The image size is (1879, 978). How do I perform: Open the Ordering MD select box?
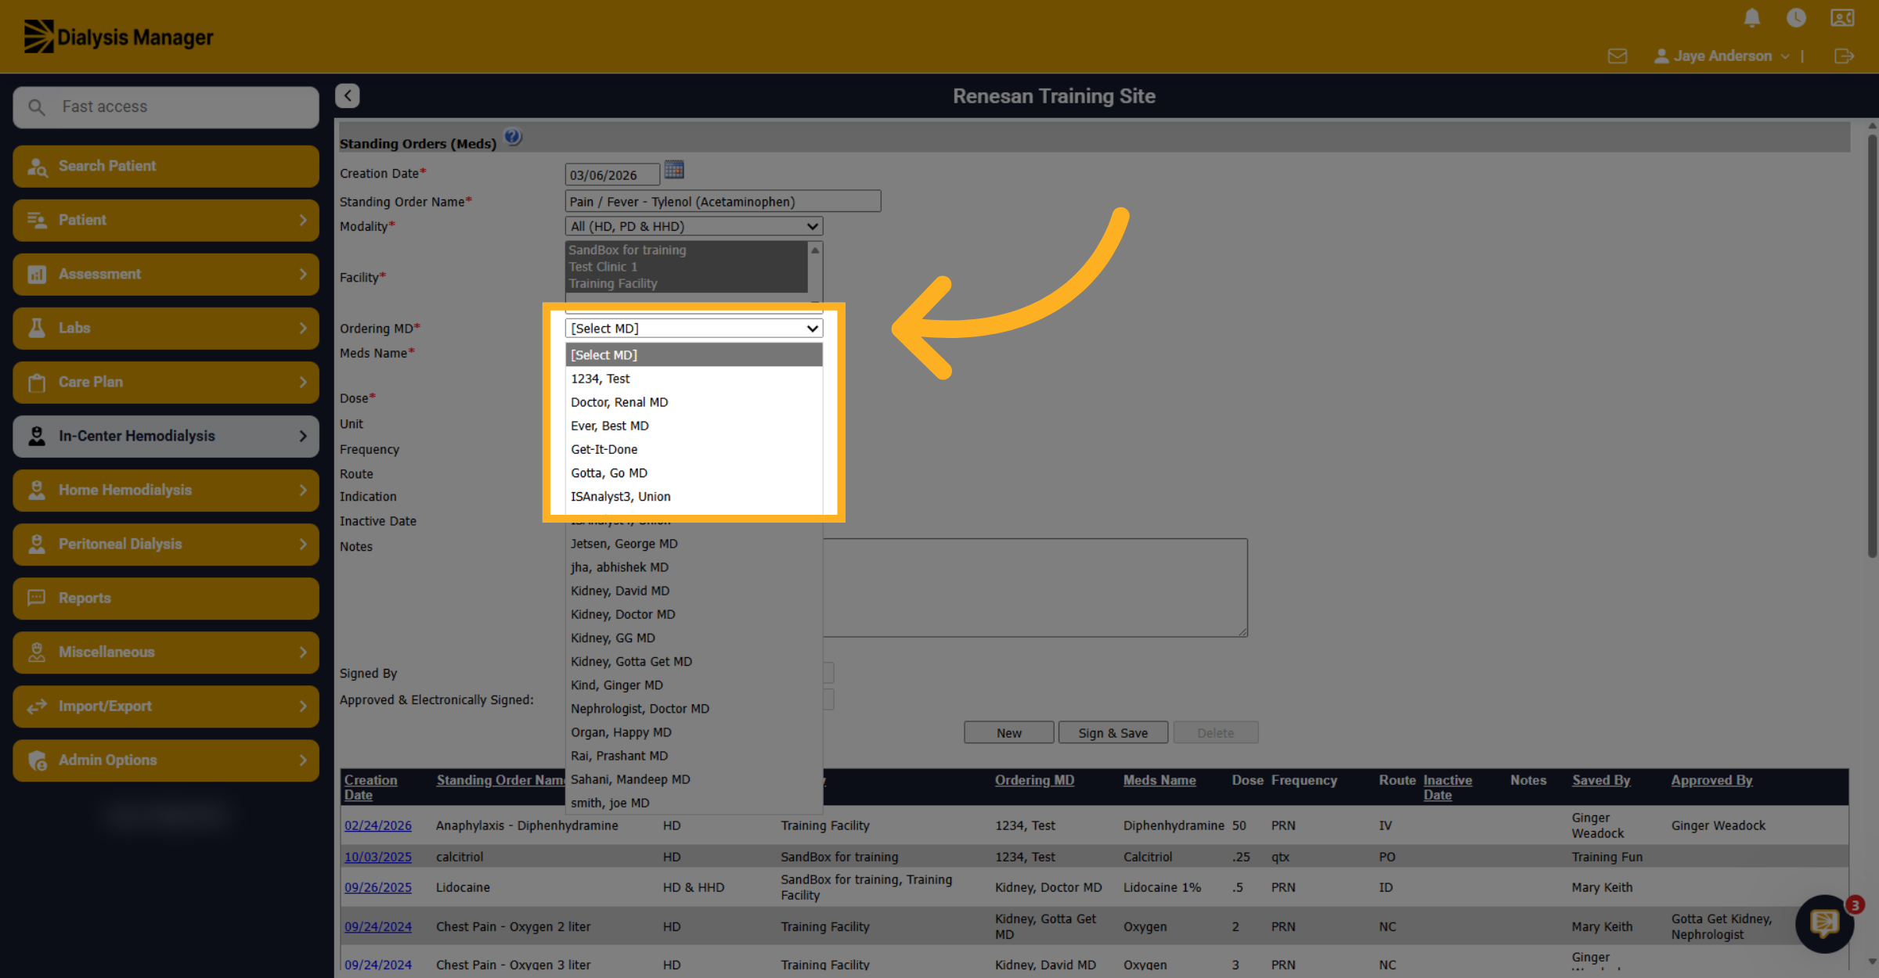[694, 329]
